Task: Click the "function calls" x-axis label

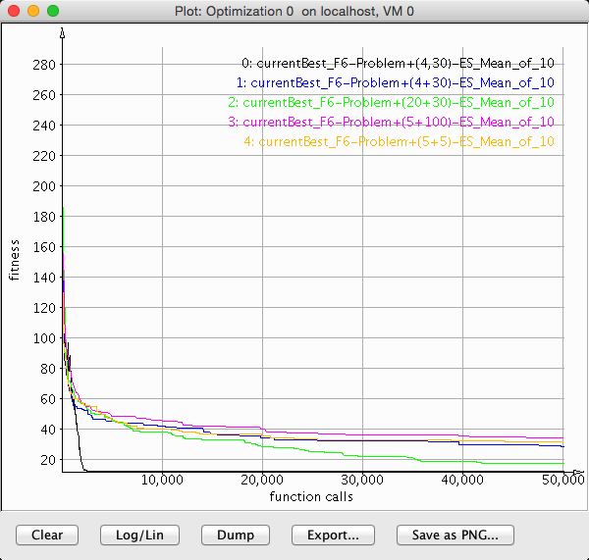Action: [311, 496]
